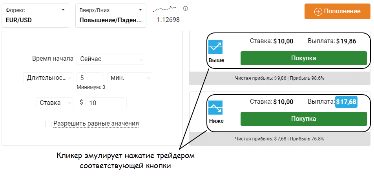This screenshot has width=374, height=176.
Task: Click the plus icon on Пополнение button
Action: (x=318, y=11)
